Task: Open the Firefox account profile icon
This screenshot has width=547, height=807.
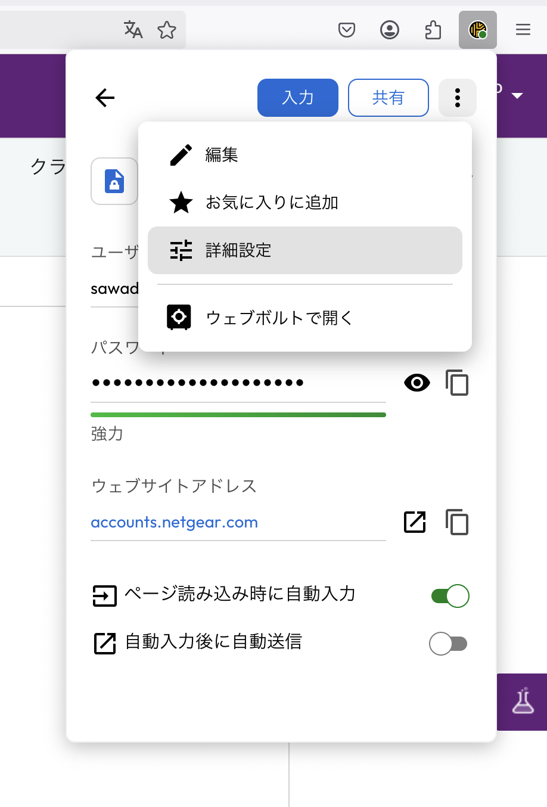Action: tap(390, 30)
